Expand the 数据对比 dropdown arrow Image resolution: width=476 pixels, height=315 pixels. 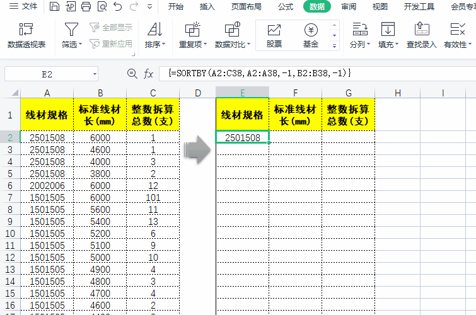[x=248, y=44]
